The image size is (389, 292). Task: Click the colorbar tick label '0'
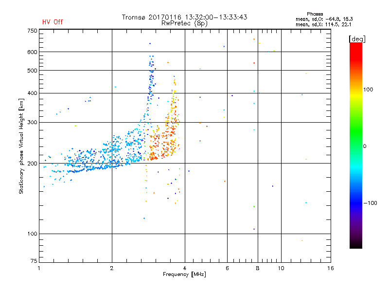click(365, 146)
